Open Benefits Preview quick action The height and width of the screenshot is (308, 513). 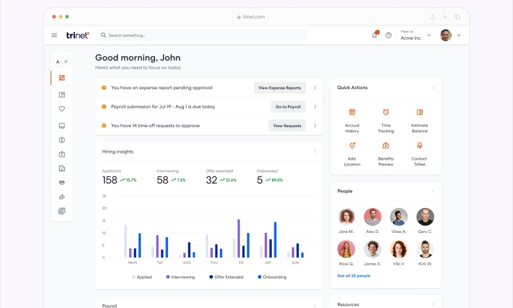(386, 153)
